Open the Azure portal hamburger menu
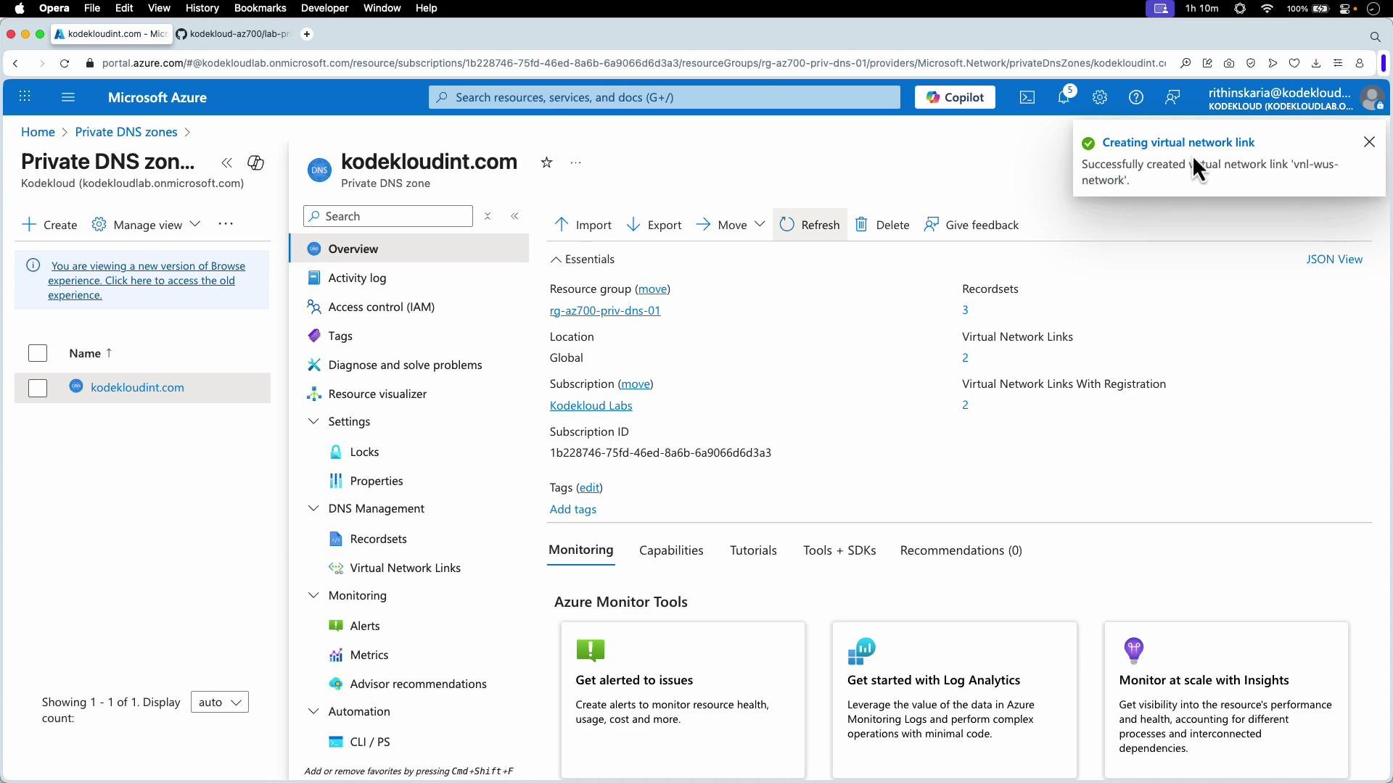Image resolution: width=1393 pixels, height=783 pixels. 68,97
